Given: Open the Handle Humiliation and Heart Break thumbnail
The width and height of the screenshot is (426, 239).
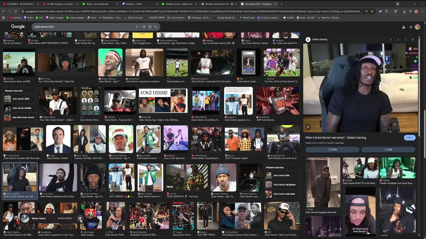Looking at the screenshot, I should pos(398,168).
